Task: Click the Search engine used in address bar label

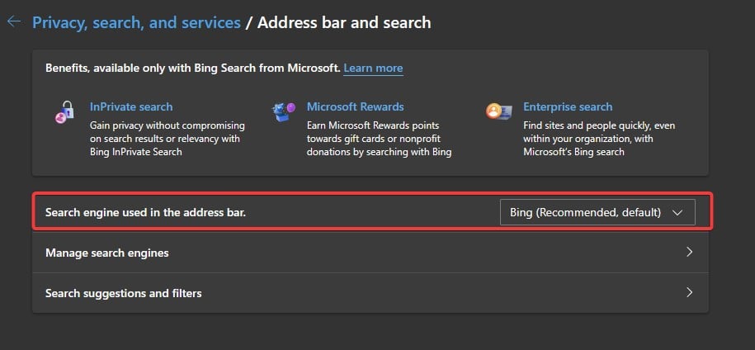Action: (x=145, y=212)
